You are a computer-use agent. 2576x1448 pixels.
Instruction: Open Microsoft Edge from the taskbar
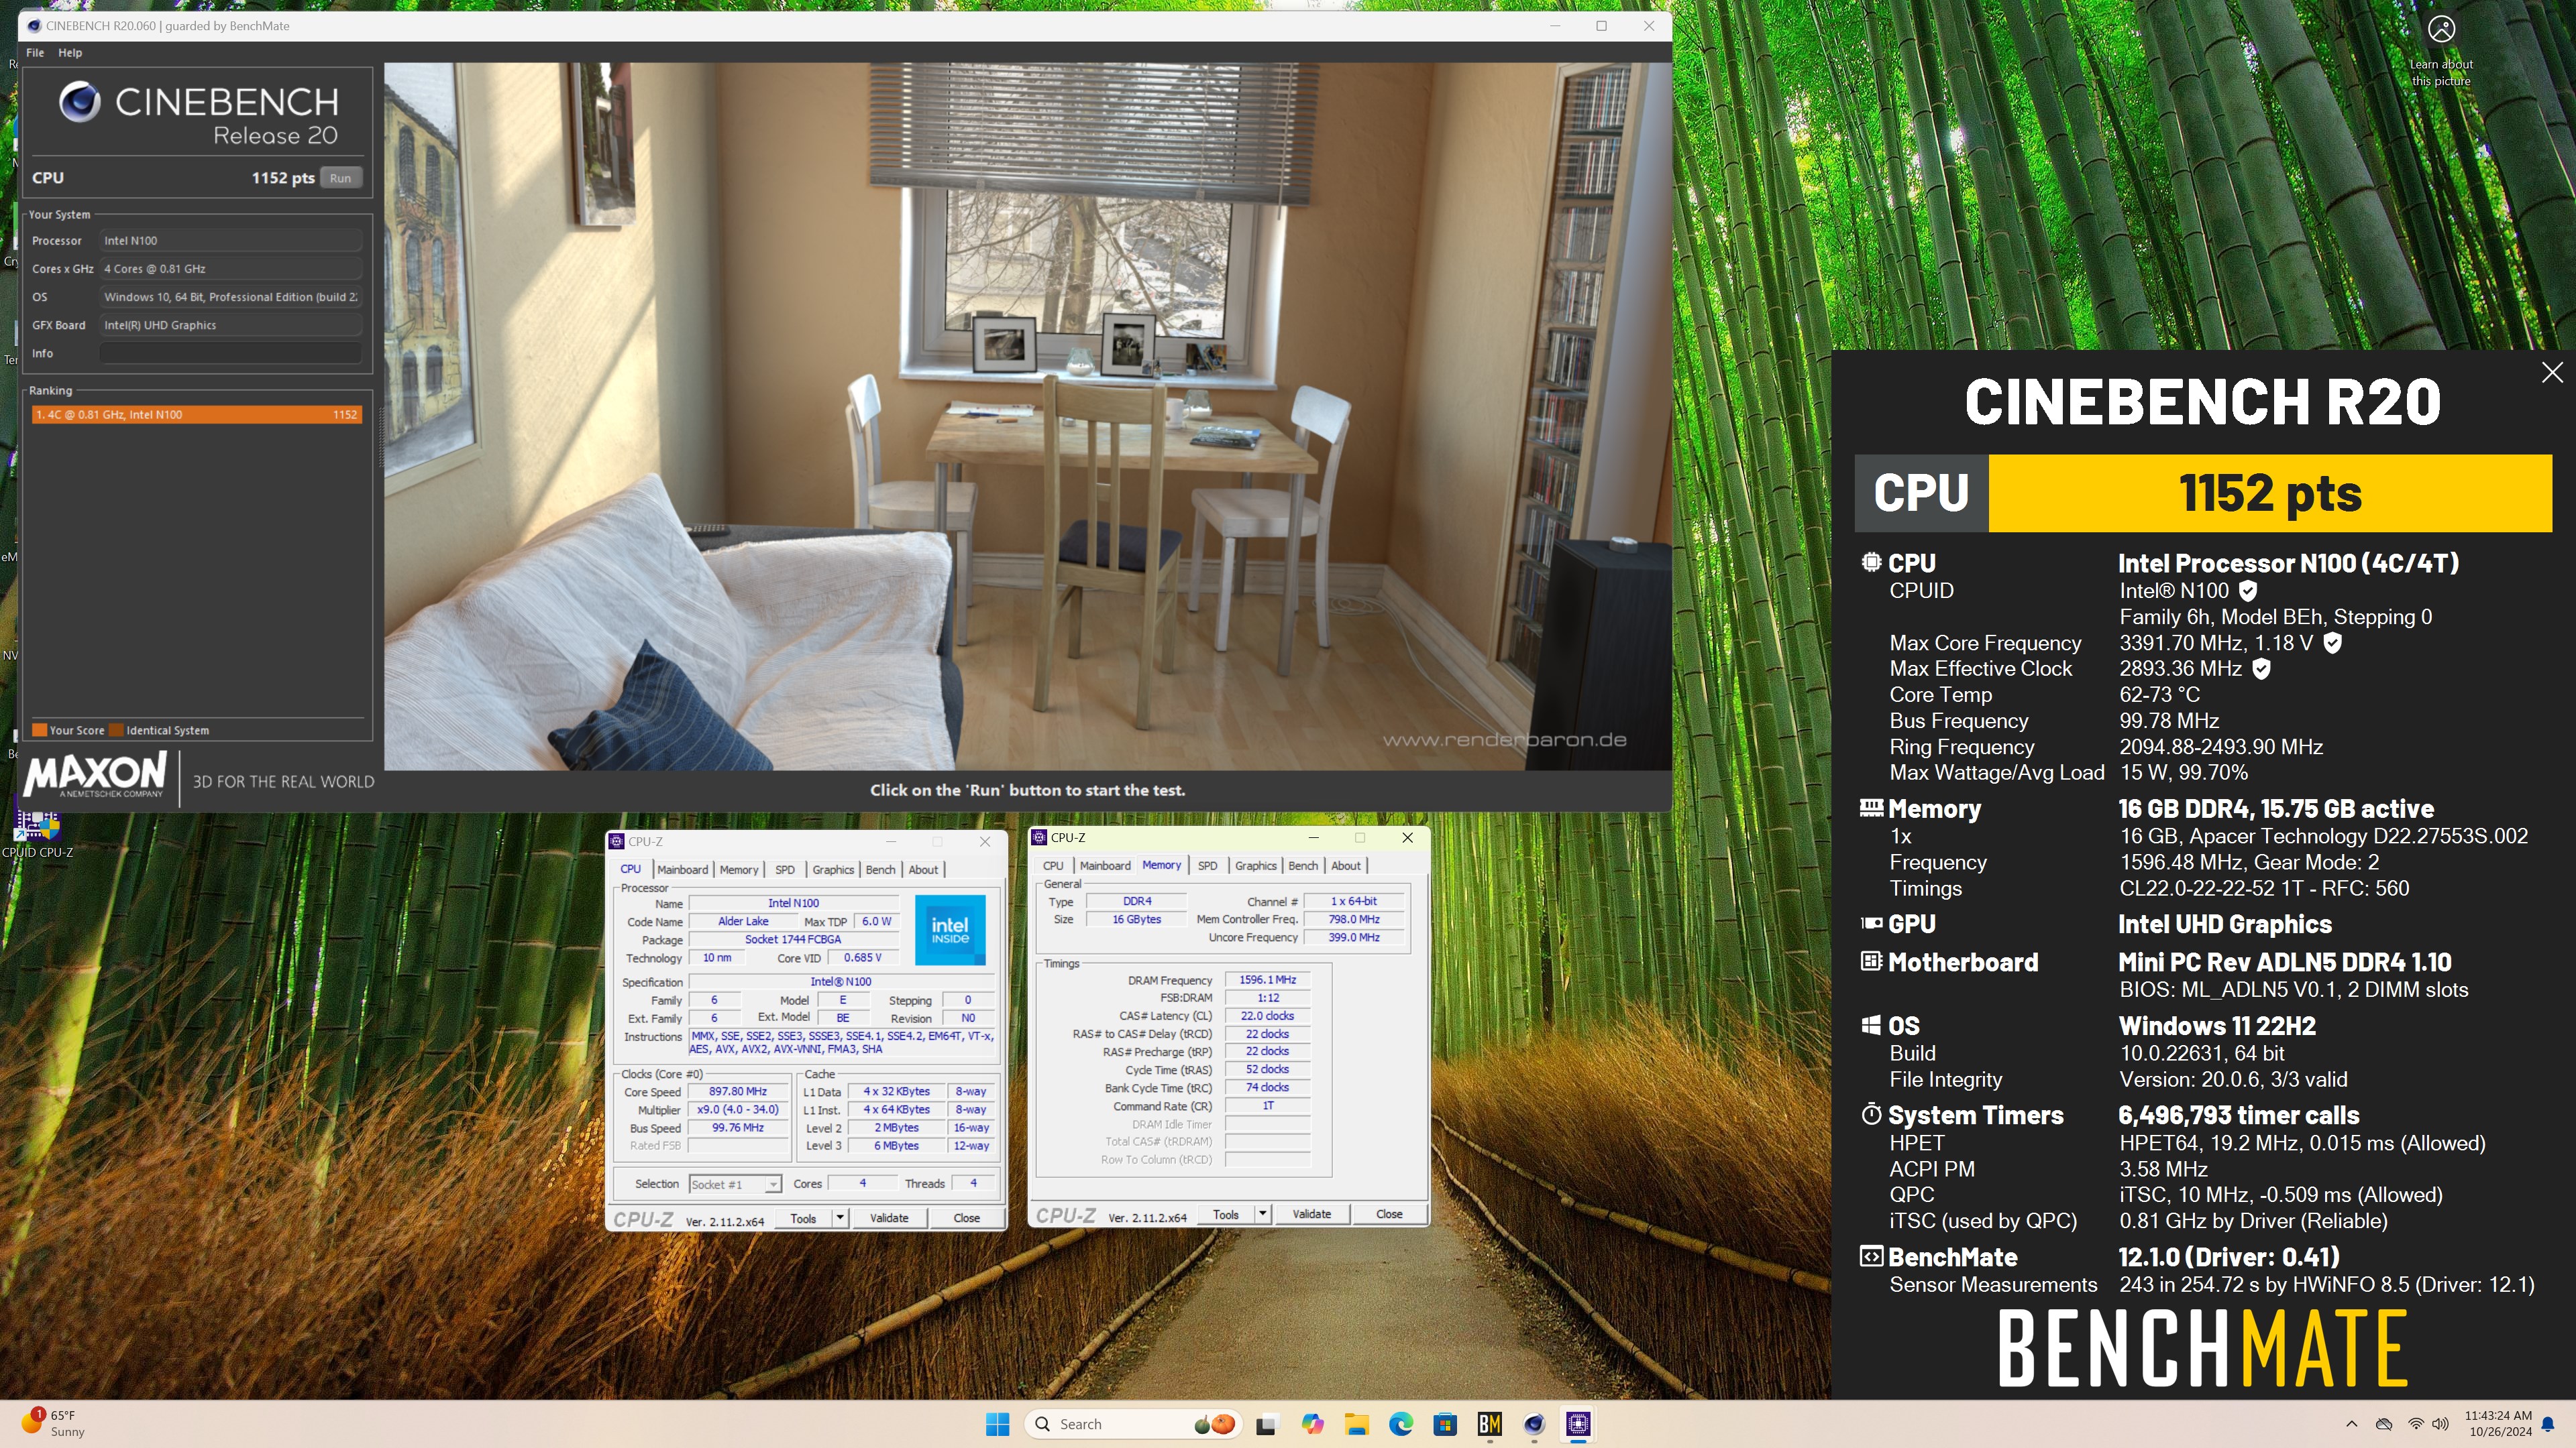coord(1400,1424)
